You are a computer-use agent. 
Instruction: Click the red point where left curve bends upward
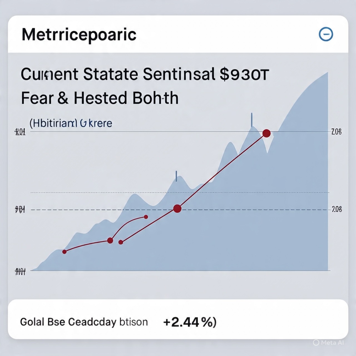(110, 241)
